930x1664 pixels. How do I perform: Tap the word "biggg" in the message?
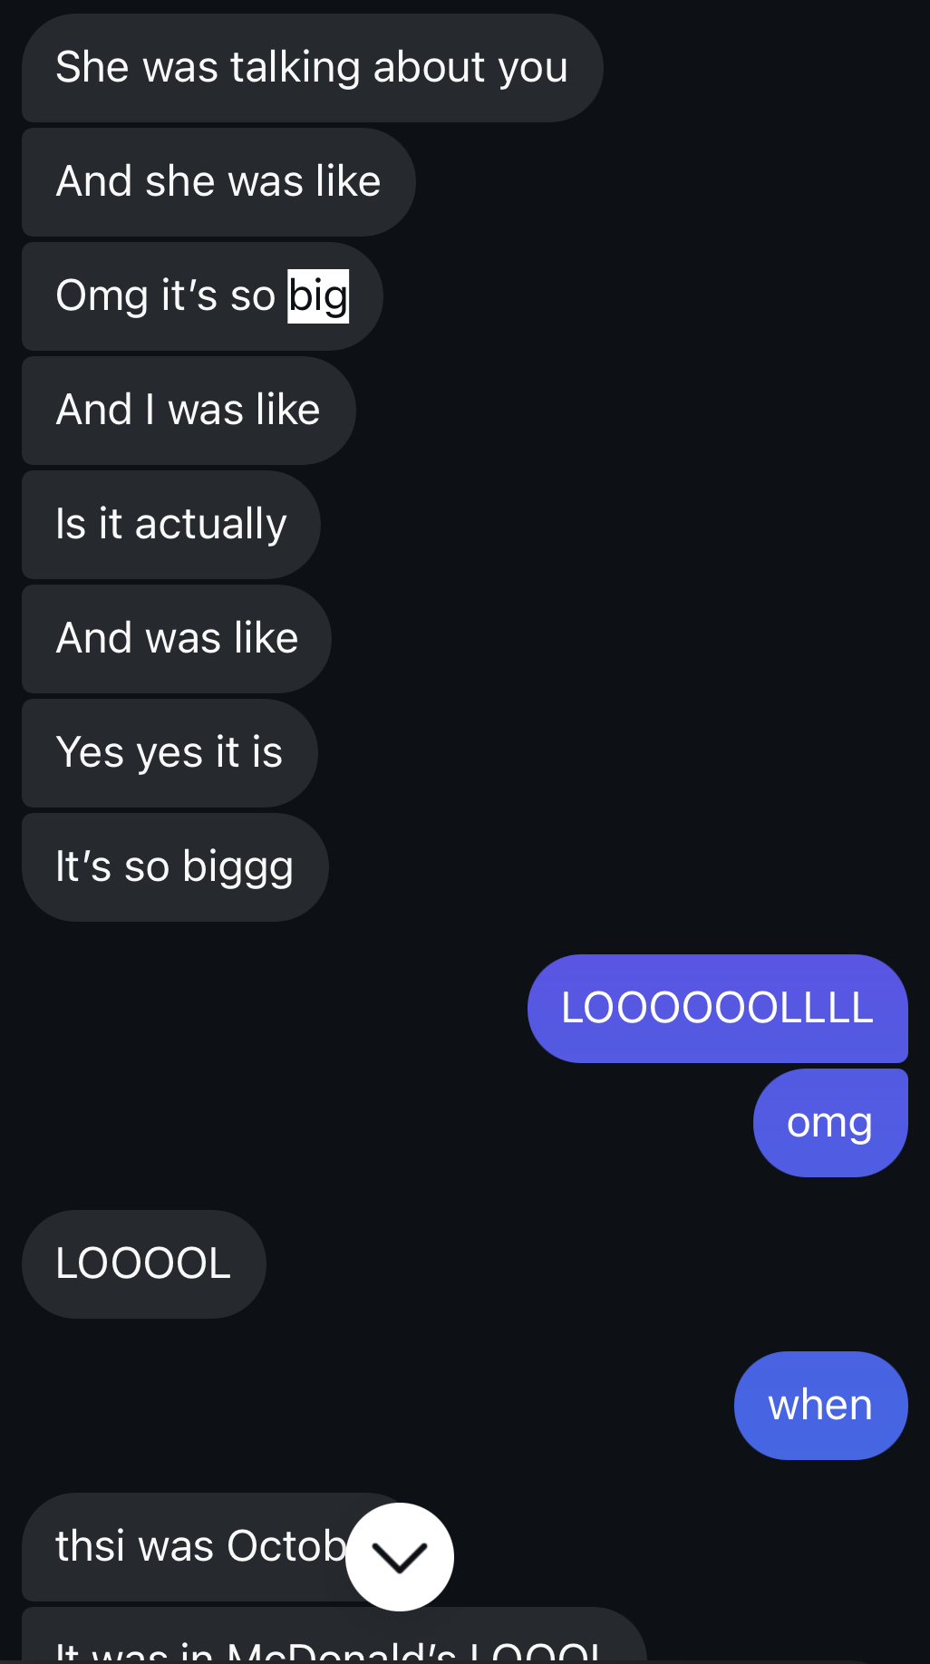click(x=238, y=868)
